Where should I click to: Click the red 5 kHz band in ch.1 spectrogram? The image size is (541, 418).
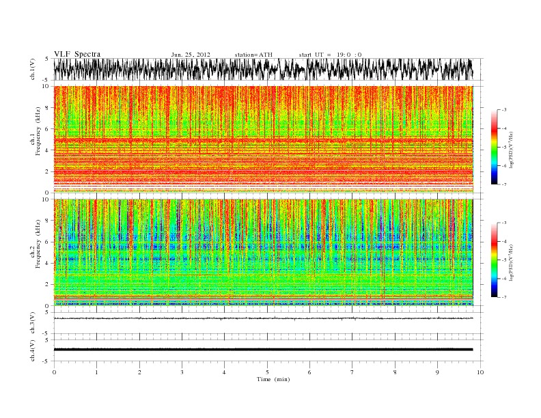(263, 141)
